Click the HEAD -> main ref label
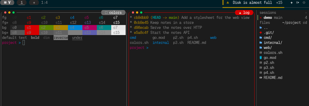This screenshot has height=106, width=309. 165,18
